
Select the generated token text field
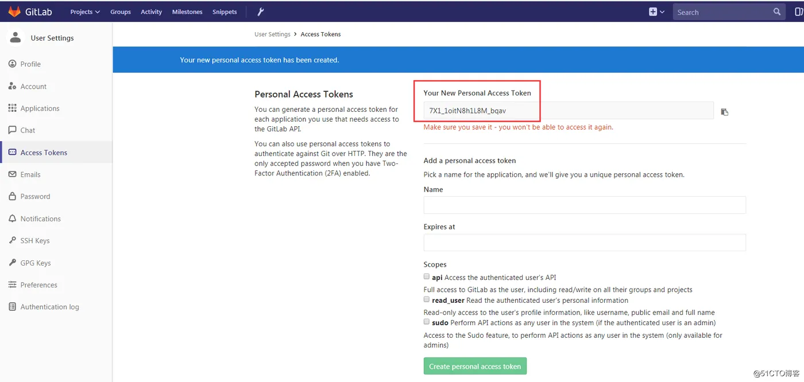(569, 110)
